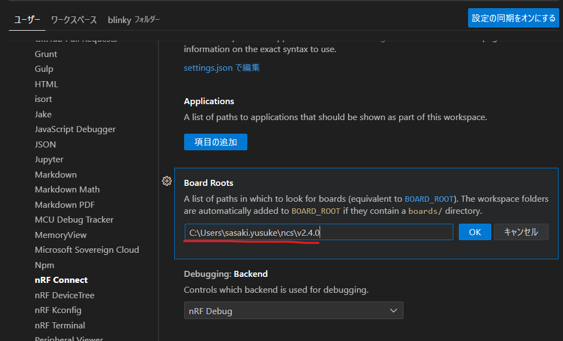Open the Debugging Backend dropdown
The width and height of the screenshot is (563, 341).
coord(293,311)
